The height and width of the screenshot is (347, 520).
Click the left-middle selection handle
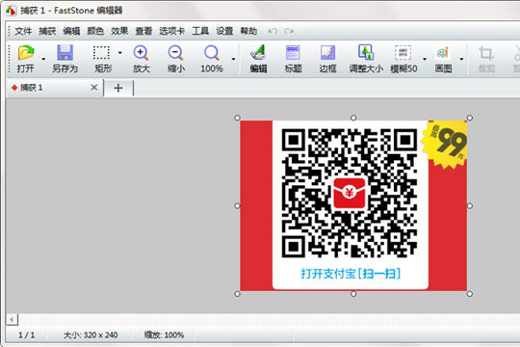point(237,206)
